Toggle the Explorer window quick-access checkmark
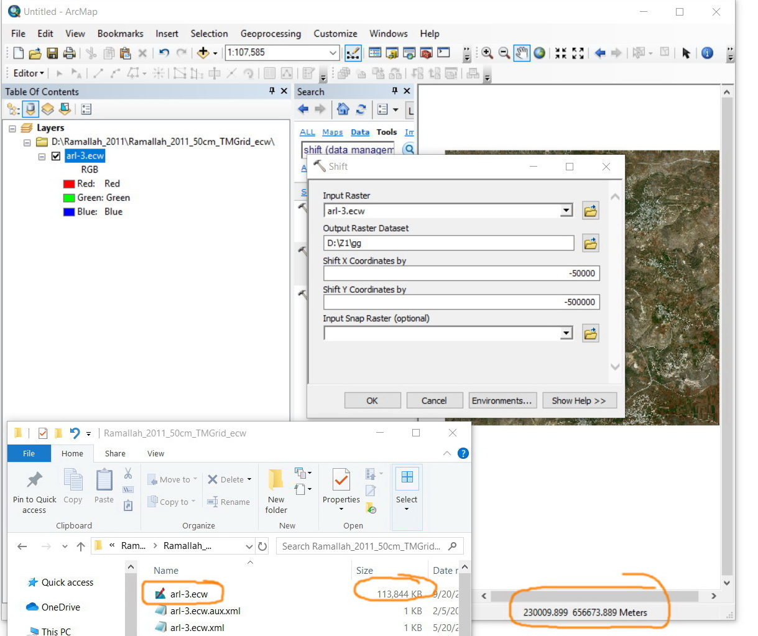Viewport: 758px width, 636px height. (43, 433)
